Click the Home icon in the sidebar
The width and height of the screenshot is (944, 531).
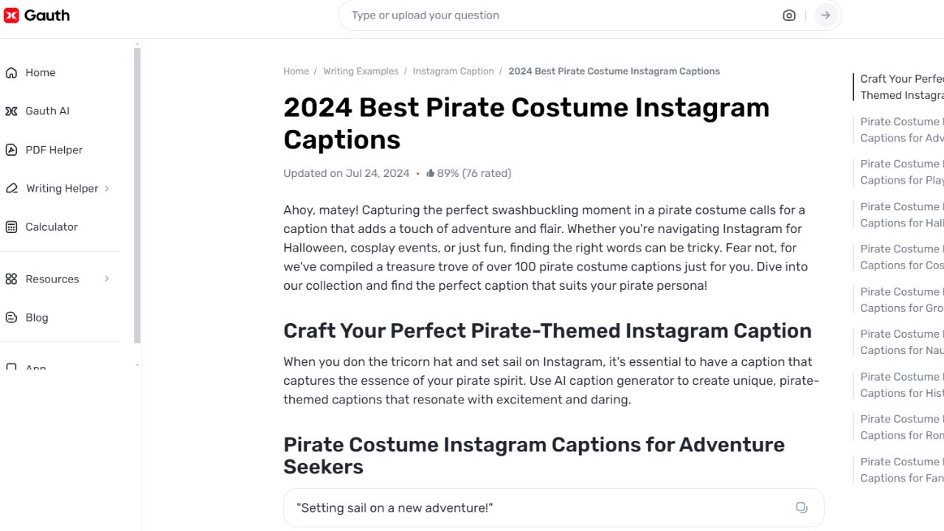click(x=11, y=72)
